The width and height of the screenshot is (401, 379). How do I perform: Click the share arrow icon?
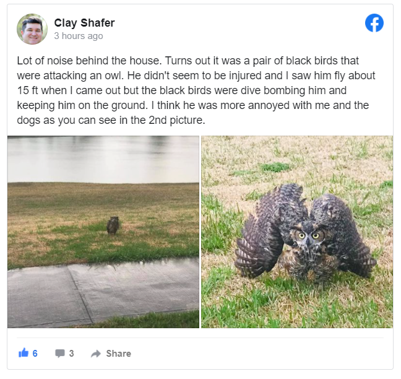click(x=96, y=354)
